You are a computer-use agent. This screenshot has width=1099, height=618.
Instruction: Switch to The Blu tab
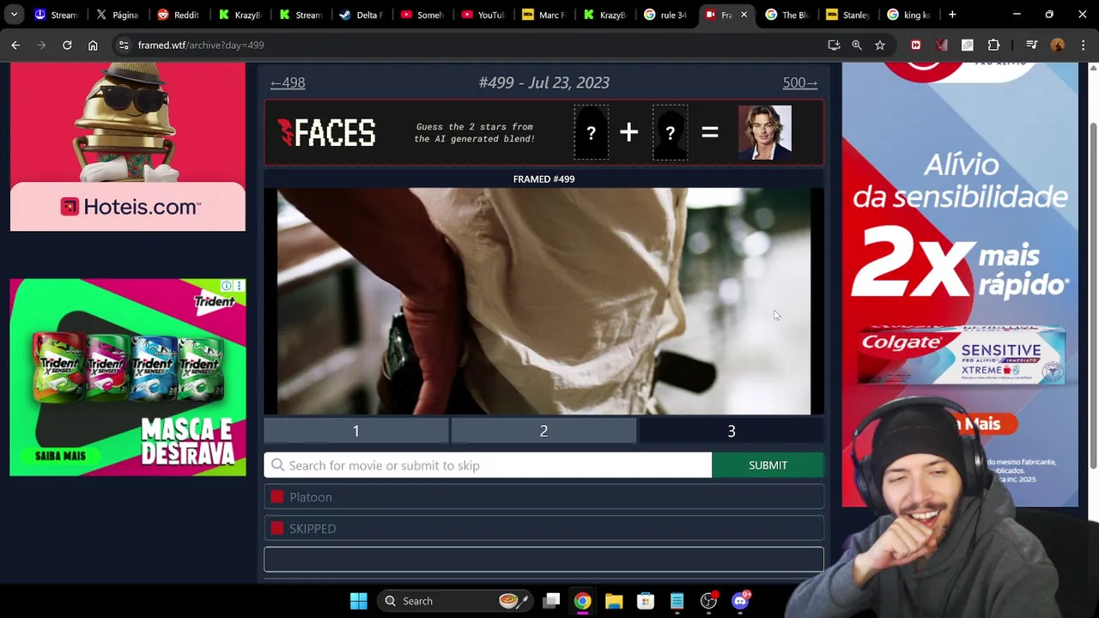pyautogui.click(x=786, y=15)
